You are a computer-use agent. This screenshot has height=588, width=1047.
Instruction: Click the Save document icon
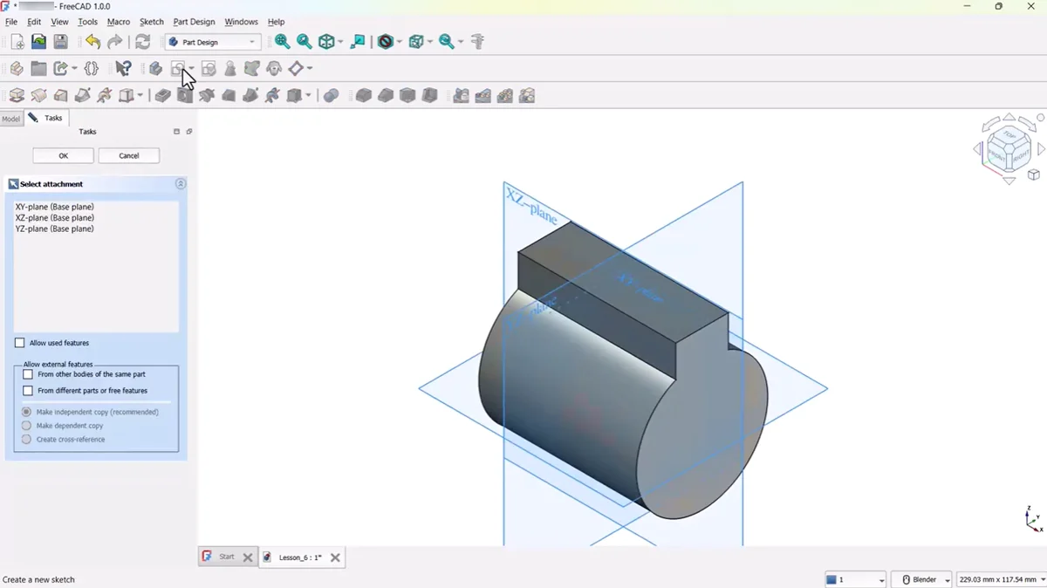point(60,42)
